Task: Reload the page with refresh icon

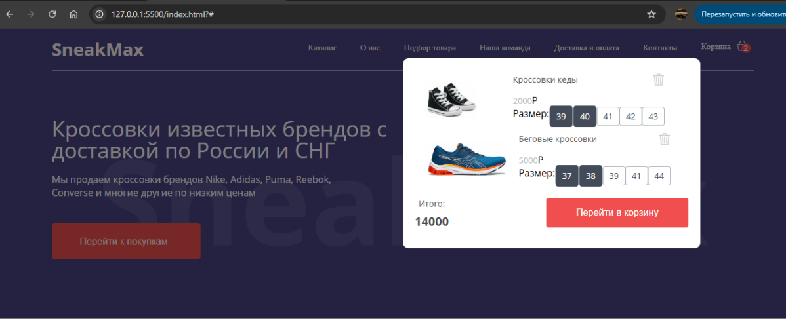Action: point(52,14)
